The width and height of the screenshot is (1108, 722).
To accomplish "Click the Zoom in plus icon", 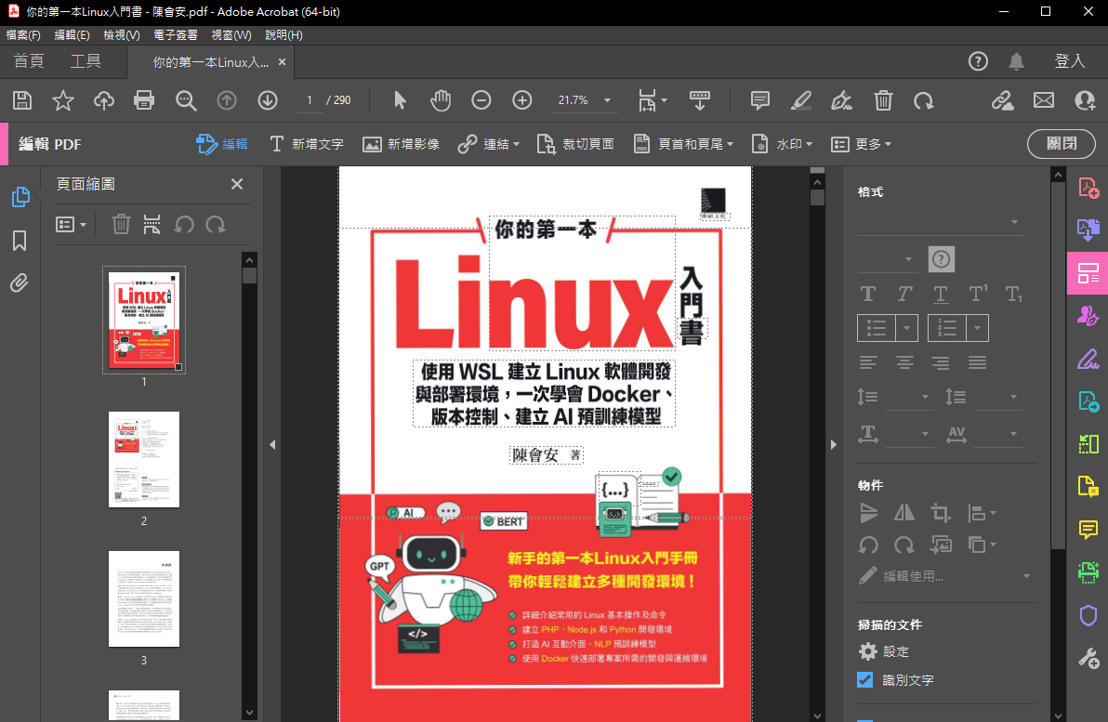I will pyautogui.click(x=522, y=100).
